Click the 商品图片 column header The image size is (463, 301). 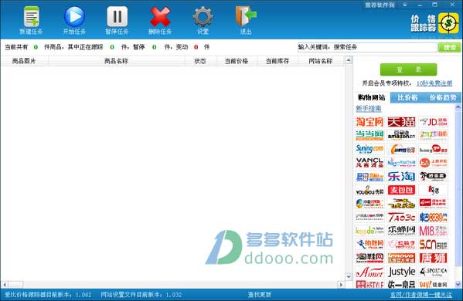[x=24, y=61]
